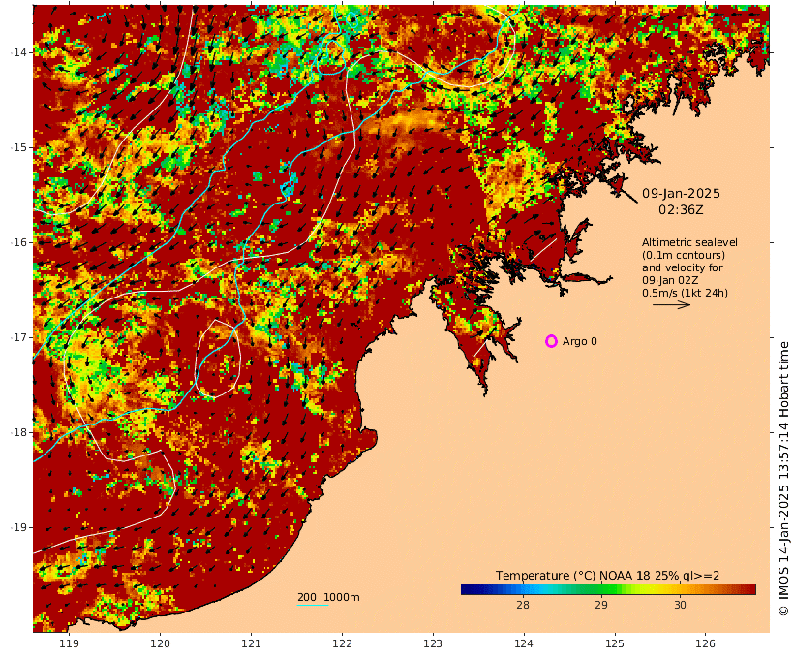Screen dimensions: 794x659
Task: Click latitude axis label '-16'
Action: (x=18, y=242)
